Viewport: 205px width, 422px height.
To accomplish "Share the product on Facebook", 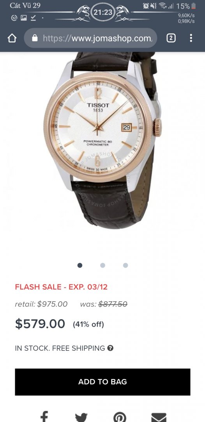I will tap(44, 417).
